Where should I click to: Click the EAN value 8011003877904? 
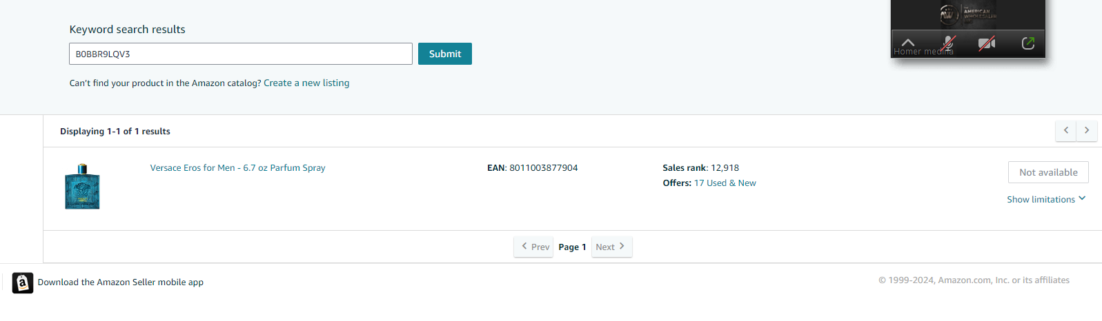[544, 167]
